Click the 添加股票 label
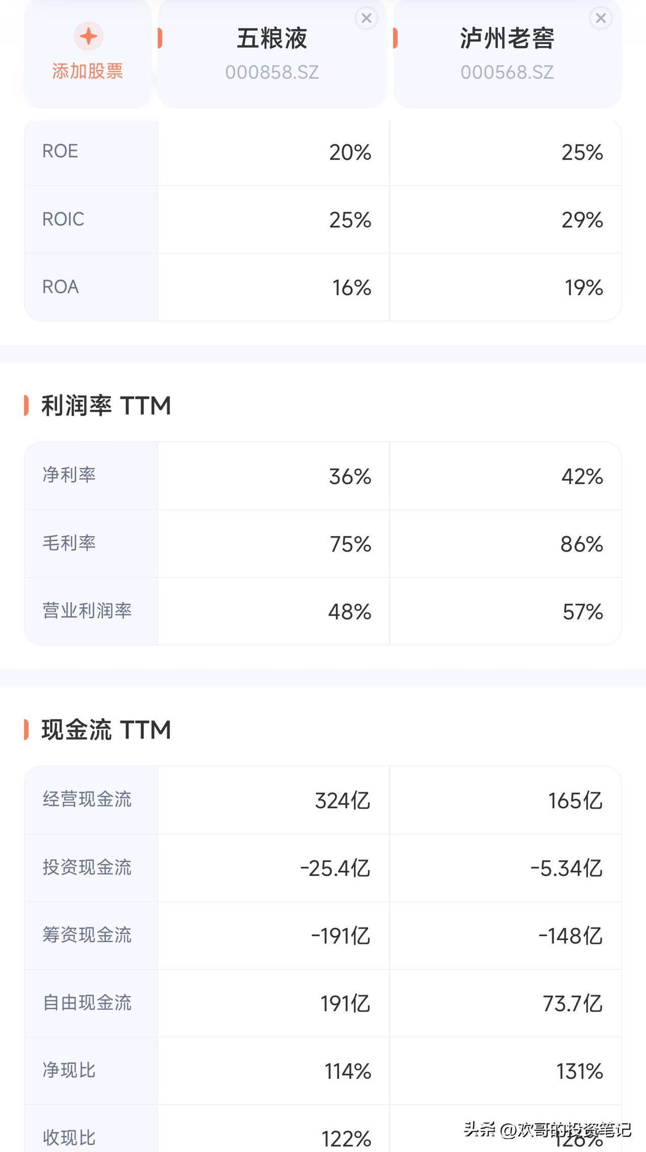Image resolution: width=646 pixels, height=1152 pixels. click(88, 71)
